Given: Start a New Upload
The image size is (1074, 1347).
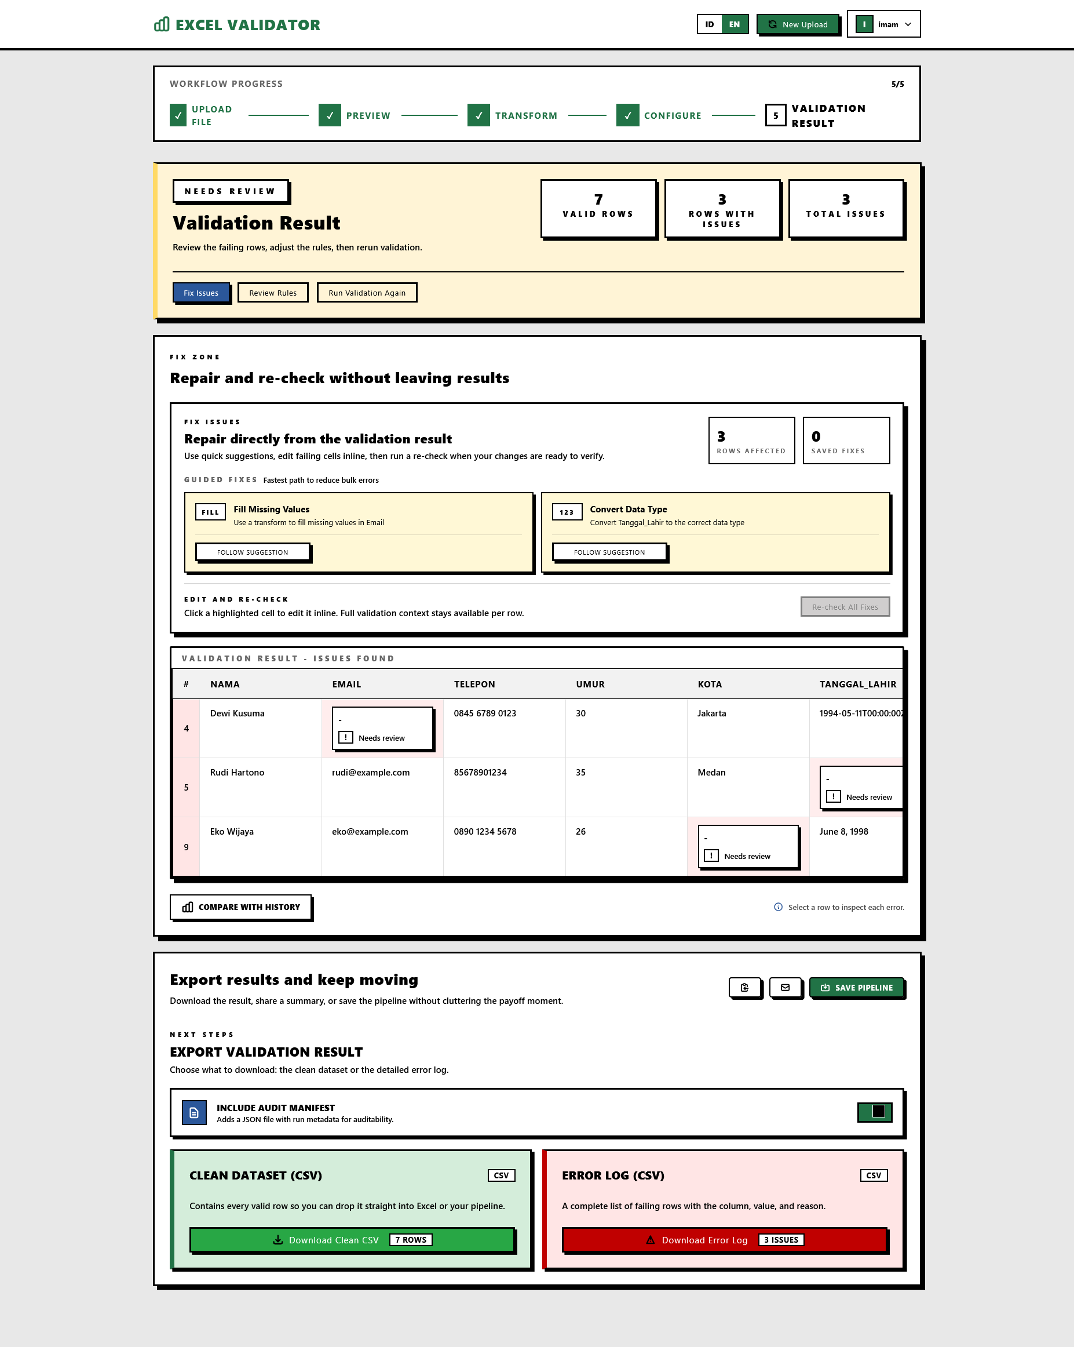Looking at the screenshot, I should click(x=797, y=24).
